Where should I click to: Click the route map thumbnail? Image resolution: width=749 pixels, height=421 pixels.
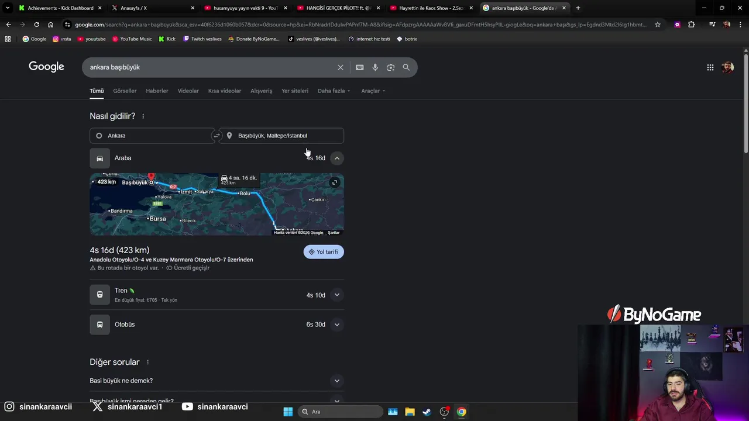click(217, 204)
